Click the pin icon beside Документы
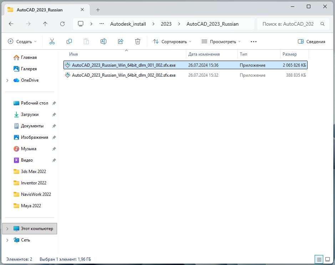This screenshot has height=265, width=335. point(54,126)
